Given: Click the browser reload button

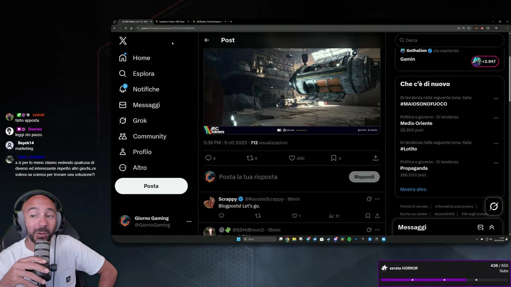Looking at the screenshot, I should pyautogui.click(x=126, y=28).
